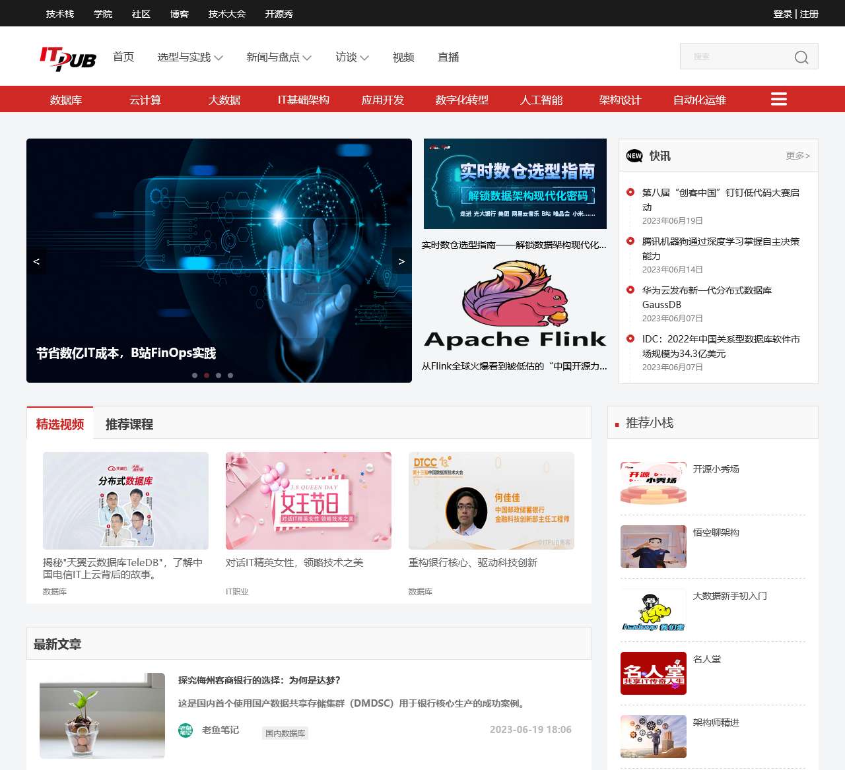This screenshot has height=770, width=845.
Task: Select the fourth carousel dot
Action: coord(230,375)
